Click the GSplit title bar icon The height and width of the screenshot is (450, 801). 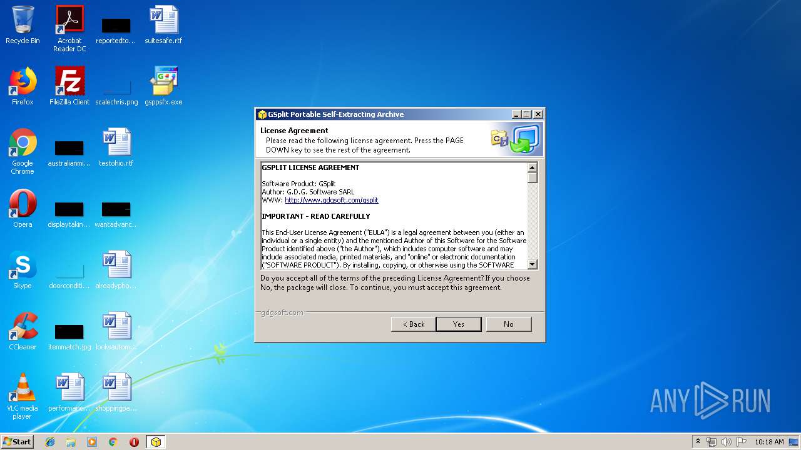coord(262,114)
